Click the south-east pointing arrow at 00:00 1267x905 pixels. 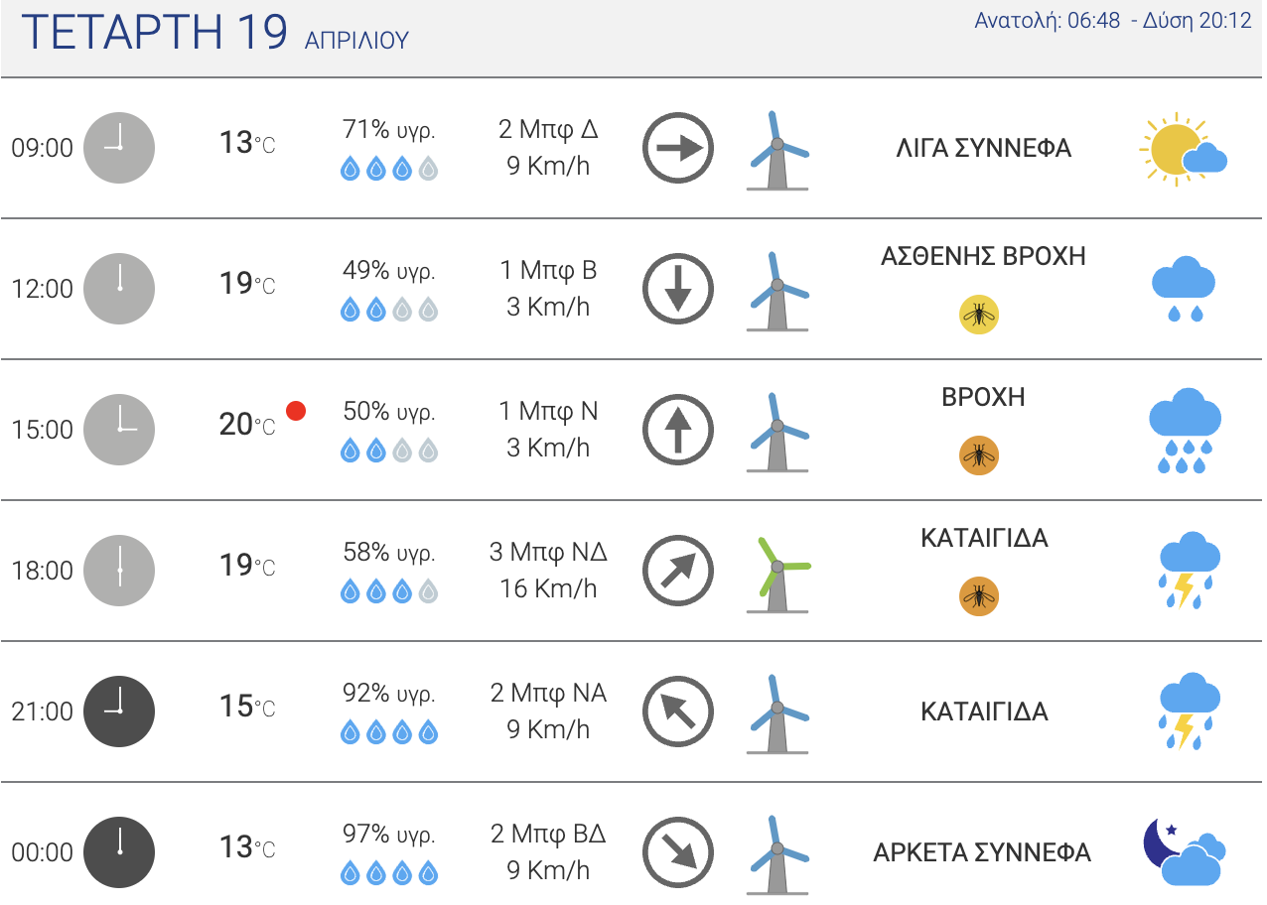tap(678, 852)
